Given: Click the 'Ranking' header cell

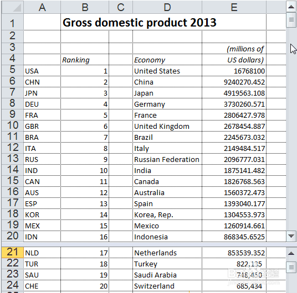Looking at the screenshot, I should coord(85,60).
